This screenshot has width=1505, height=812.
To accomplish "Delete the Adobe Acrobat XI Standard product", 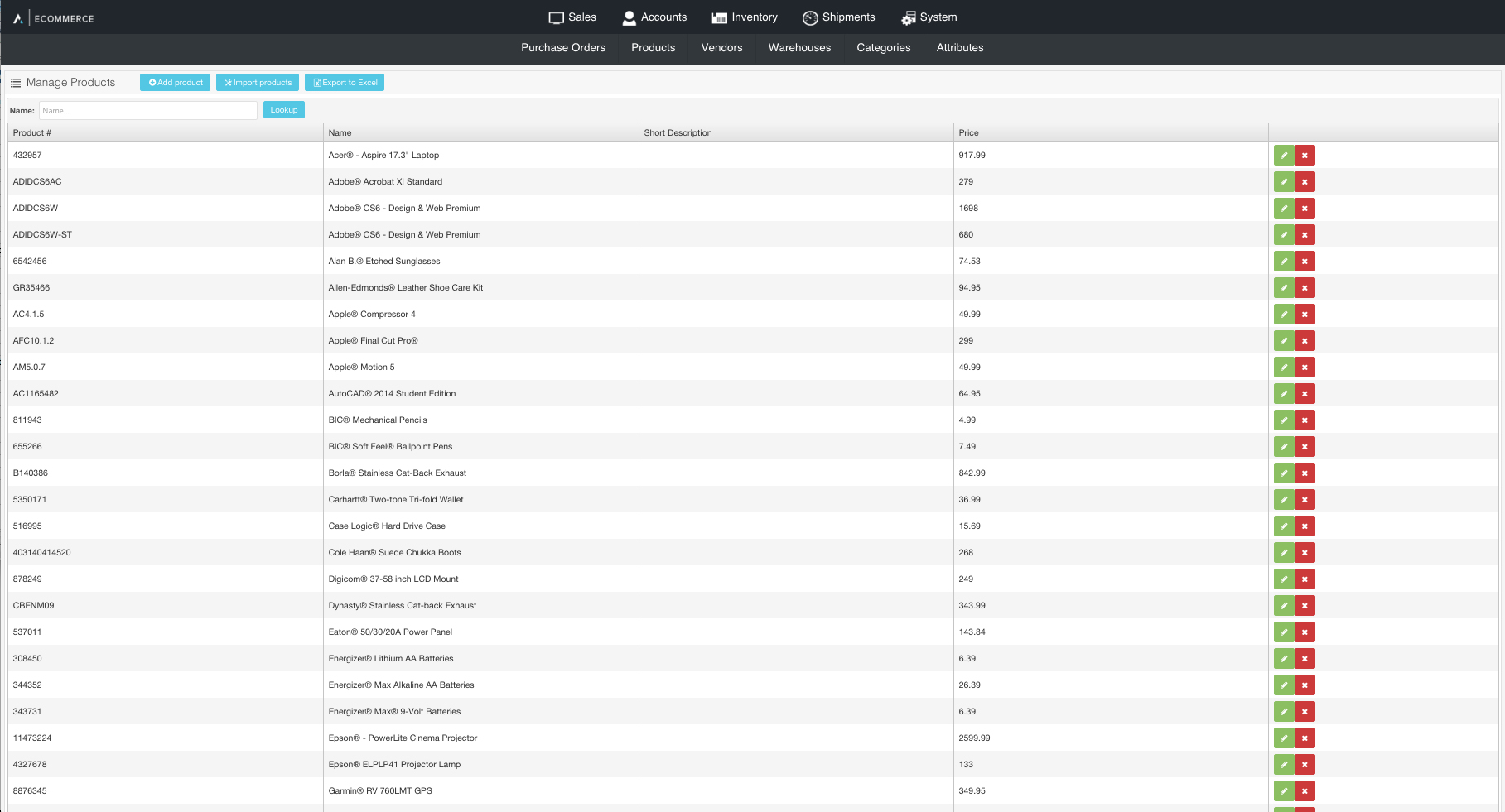I will click(1305, 182).
